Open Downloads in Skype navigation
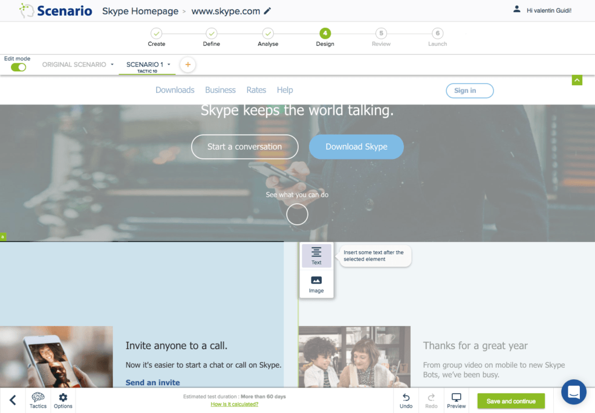Viewport: 595px width, 413px height. [175, 90]
